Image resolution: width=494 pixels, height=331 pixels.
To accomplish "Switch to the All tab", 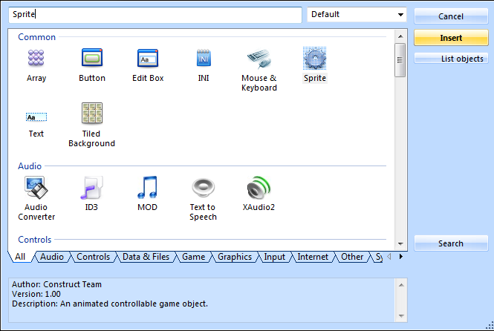I will pyautogui.click(x=20, y=257).
